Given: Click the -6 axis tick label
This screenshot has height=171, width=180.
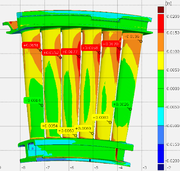Looking at the screenshot, I should [72, 168].
